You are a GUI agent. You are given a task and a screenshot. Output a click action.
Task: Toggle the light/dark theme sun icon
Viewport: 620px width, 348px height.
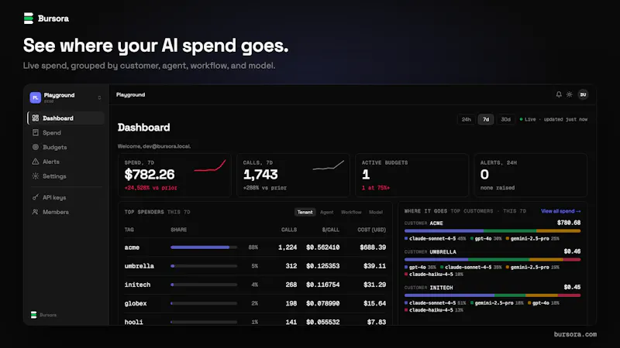[x=570, y=94]
